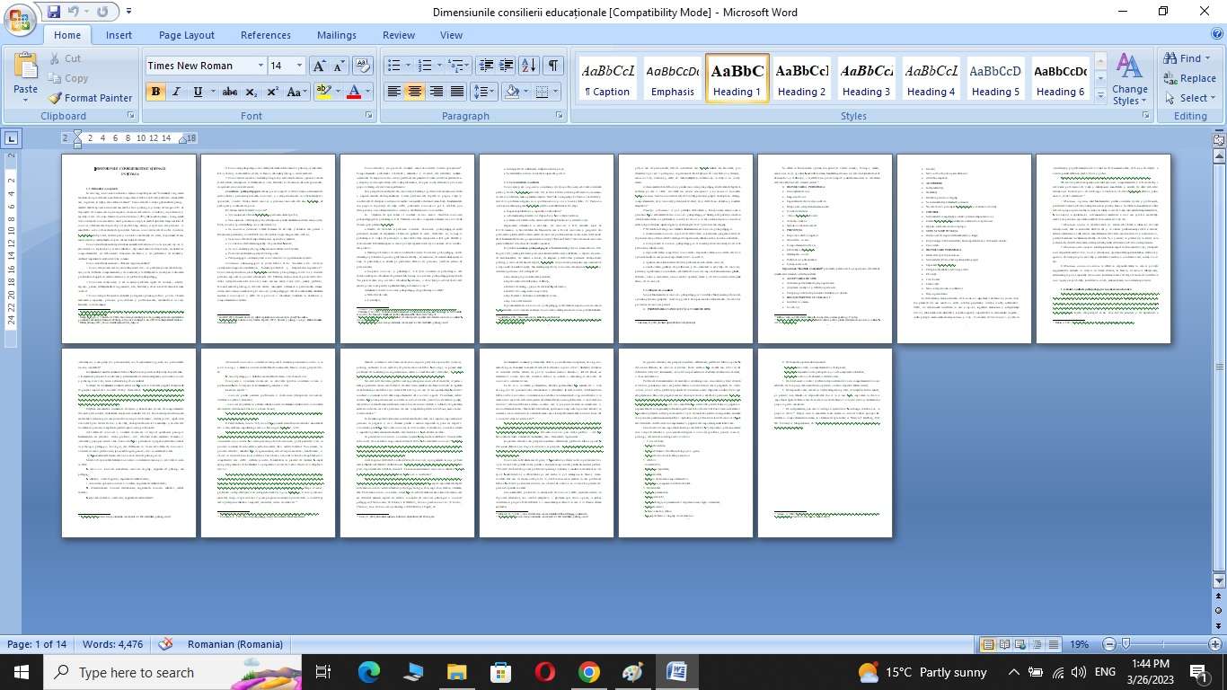The height and width of the screenshot is (690, 1227).
Task: Open the font name dropdown
Action: (260, 66)
